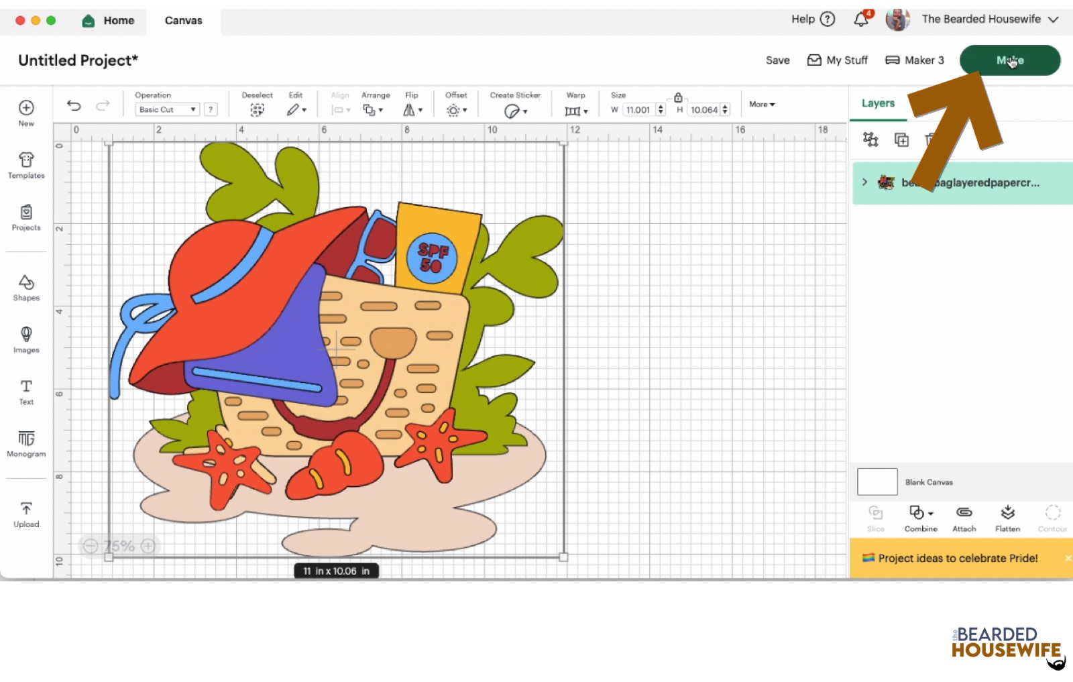Switch to the Home tab

point(108,21)
